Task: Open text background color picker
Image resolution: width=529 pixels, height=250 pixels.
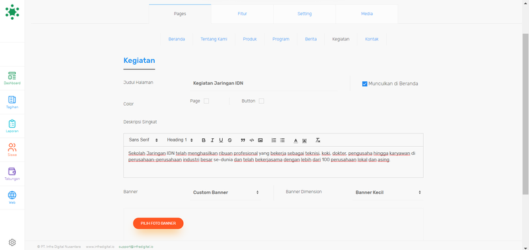Action: click(x=304, y=140)
